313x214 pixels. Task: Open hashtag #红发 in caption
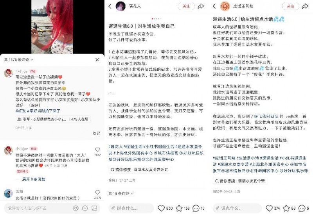(21, 111)
